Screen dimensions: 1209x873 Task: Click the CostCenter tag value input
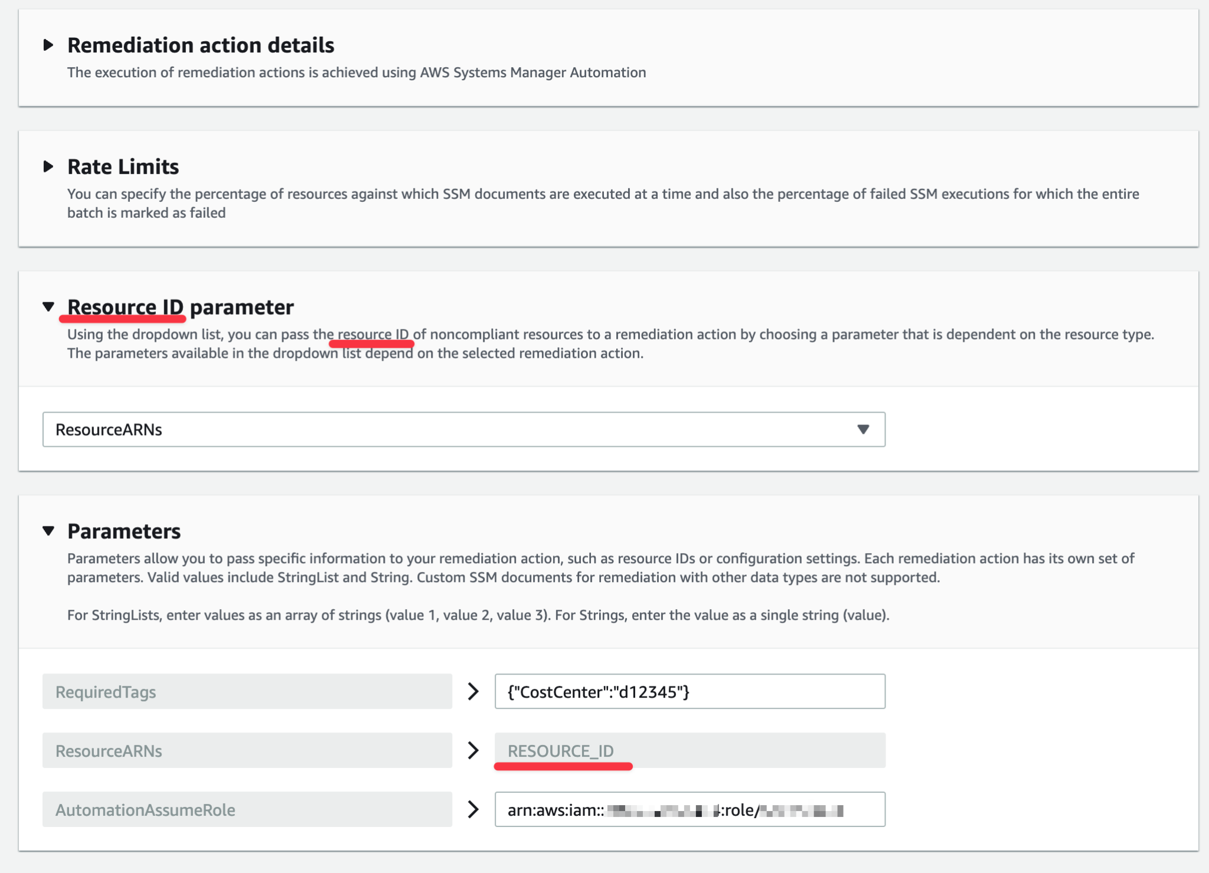pyautogui.click(x=690, y=691)
